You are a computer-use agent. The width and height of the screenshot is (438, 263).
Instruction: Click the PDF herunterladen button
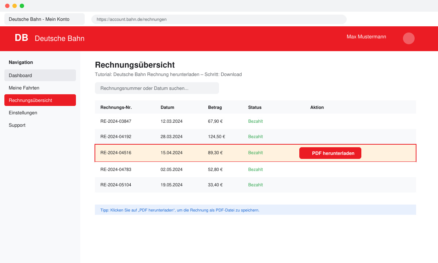330,153
